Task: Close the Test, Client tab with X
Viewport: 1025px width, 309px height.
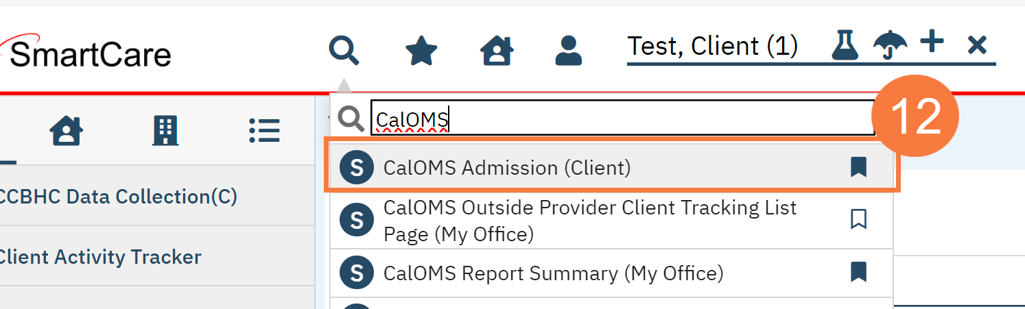Action: (x=976, y=47)
